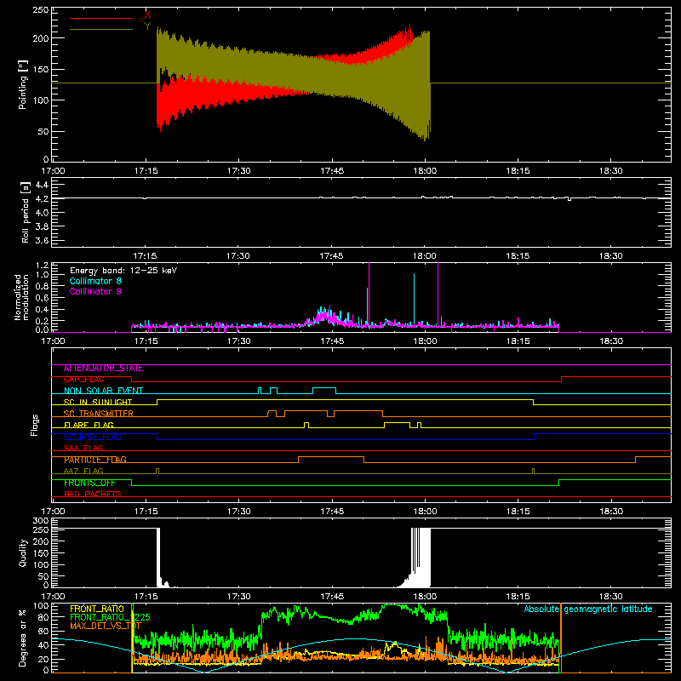Click the magenta 'Collimator 9' legend label
Screen dimensions: 681x681
95,291
